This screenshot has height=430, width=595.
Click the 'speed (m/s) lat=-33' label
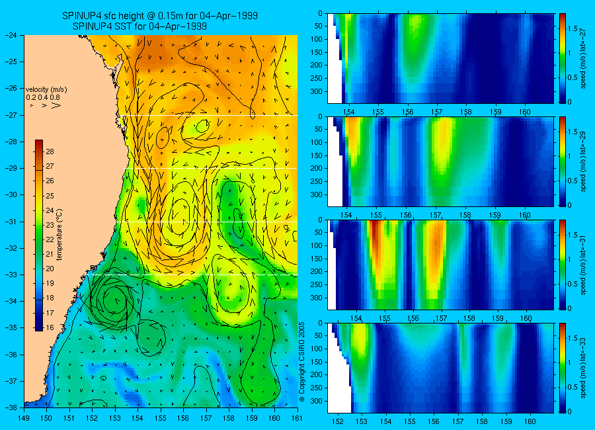click(583, 368)
